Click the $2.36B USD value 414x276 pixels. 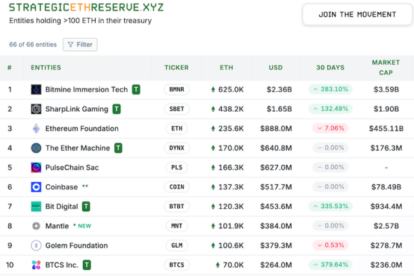point(279,90)
